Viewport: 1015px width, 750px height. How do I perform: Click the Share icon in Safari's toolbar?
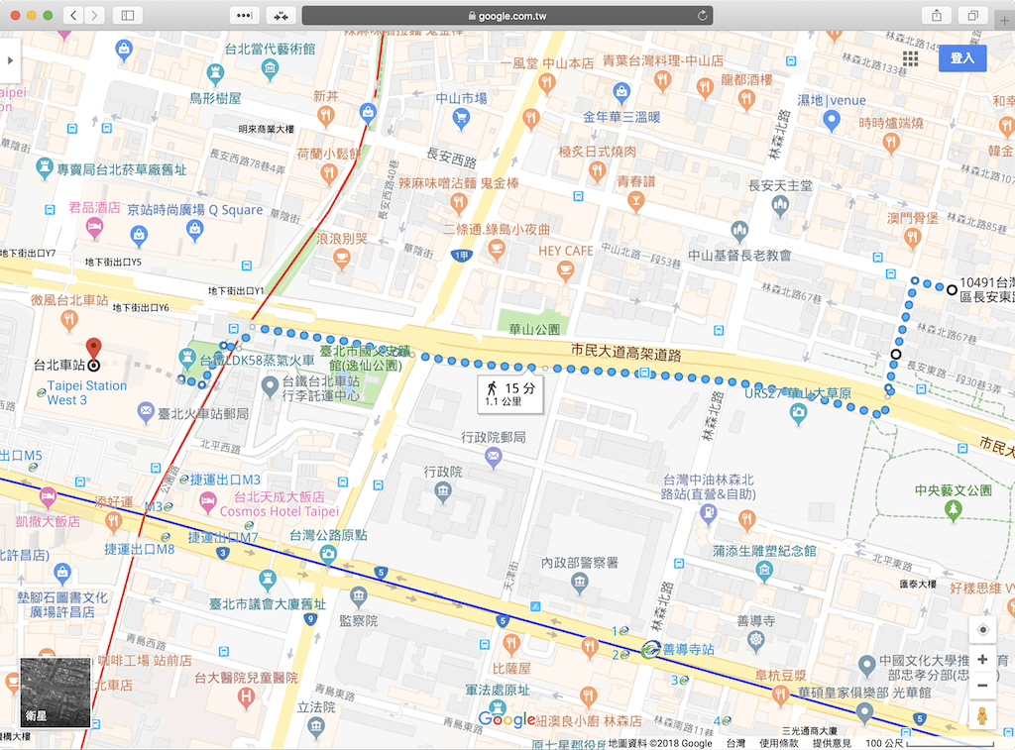tap(936, 16)
